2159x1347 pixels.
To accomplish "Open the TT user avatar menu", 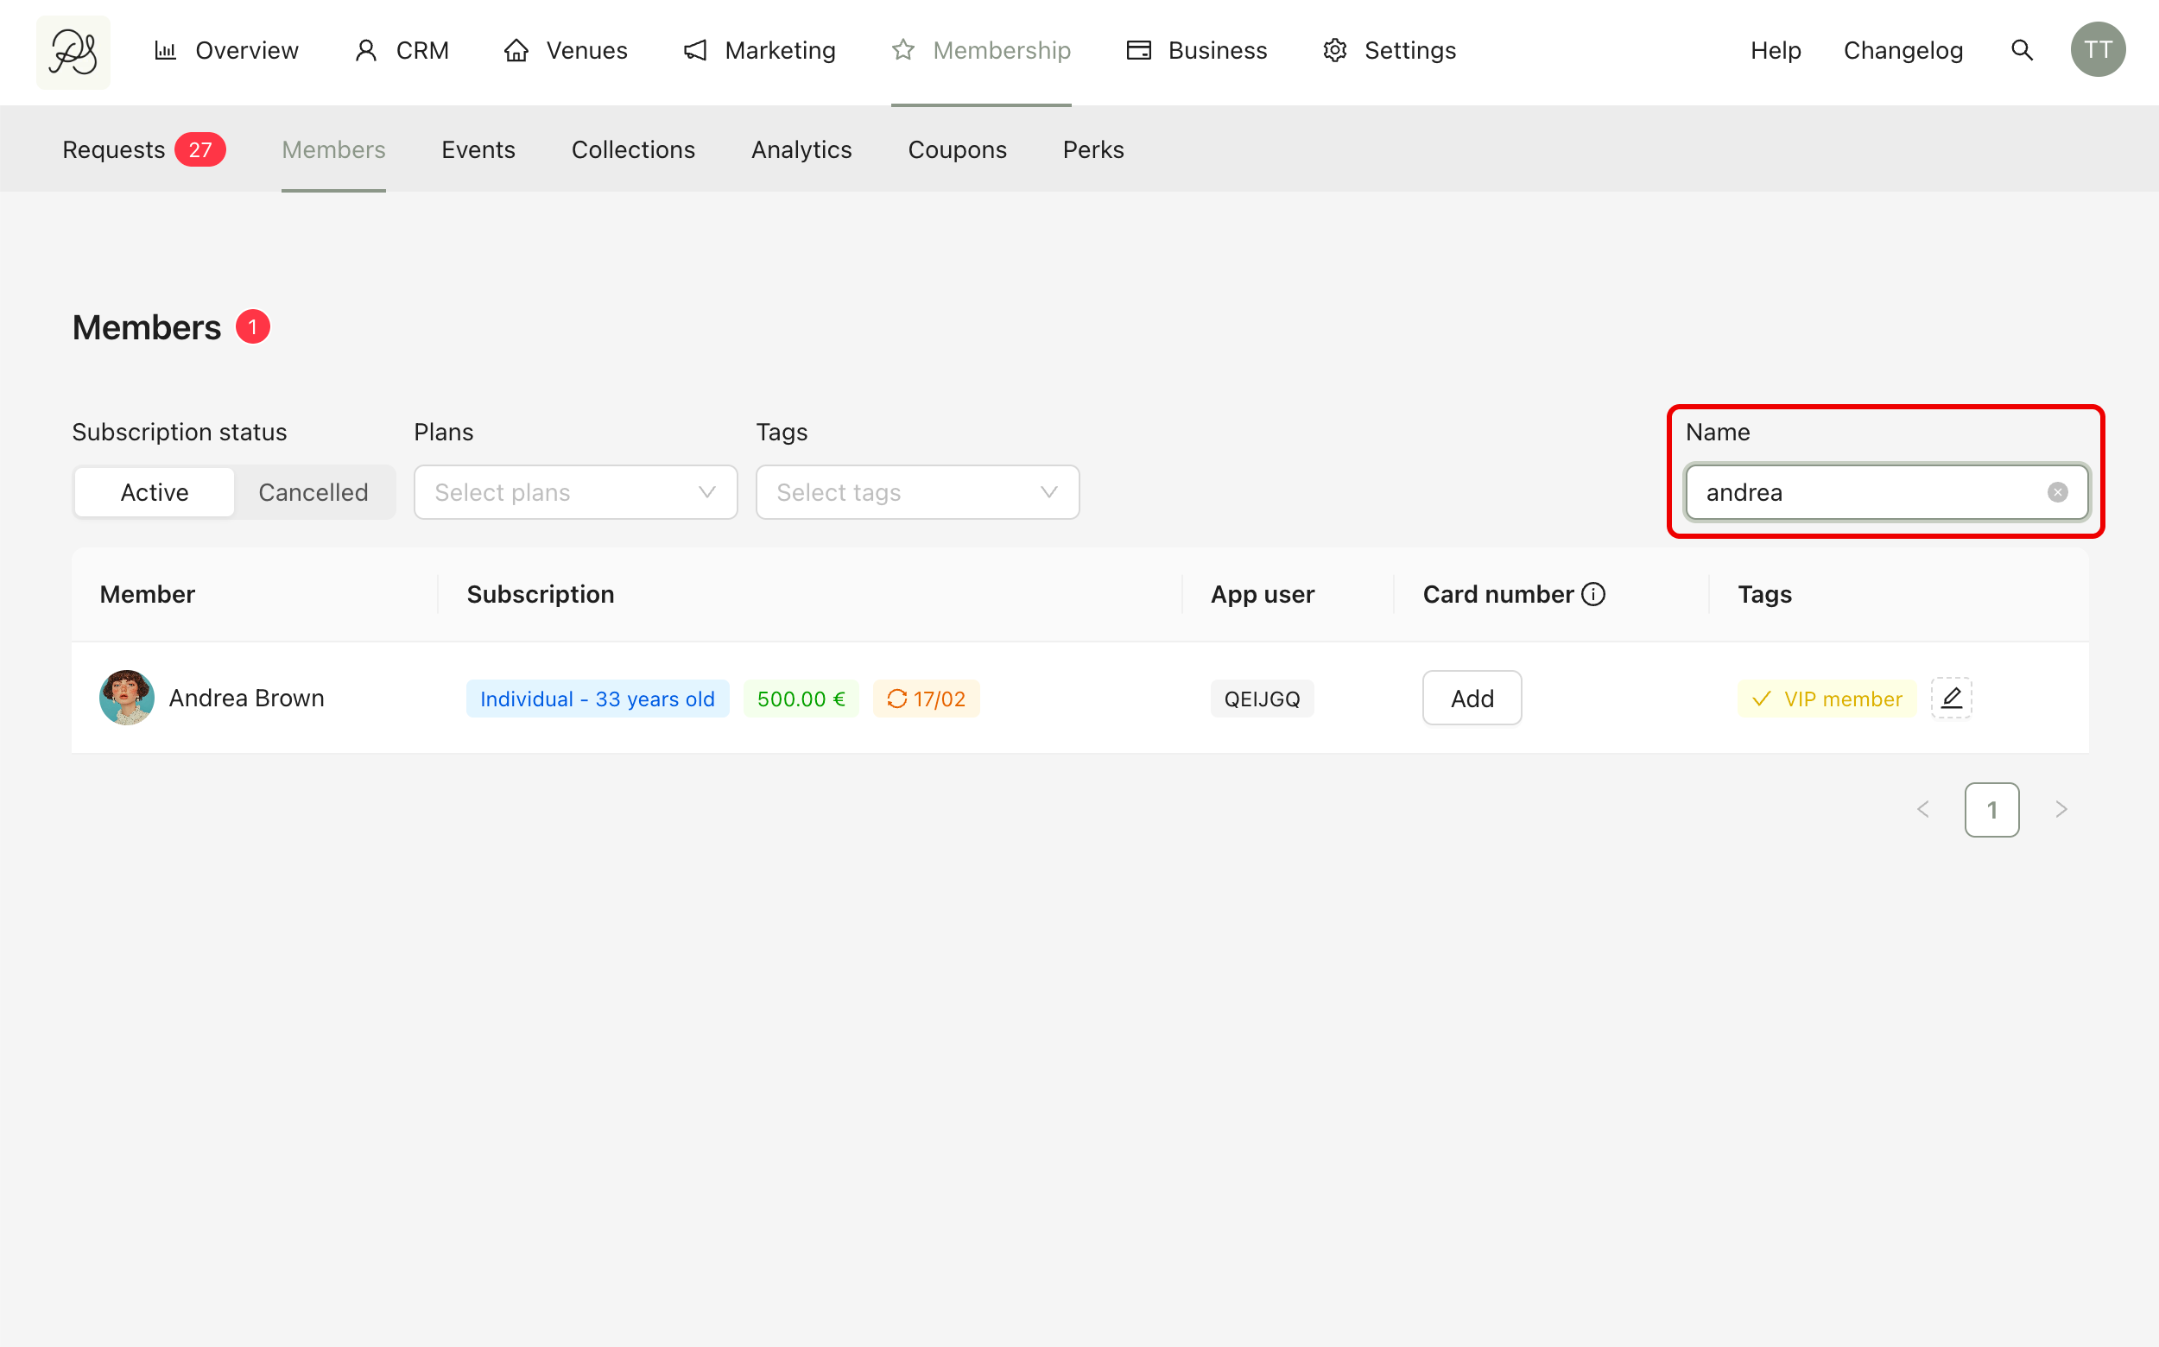I will [x=2097, y=50].
